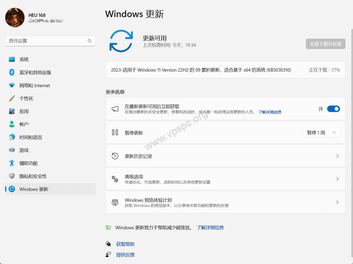This screenshot has width=353, height=264.
Task: Open Update history chevron
Action: [x=337, y=156]
